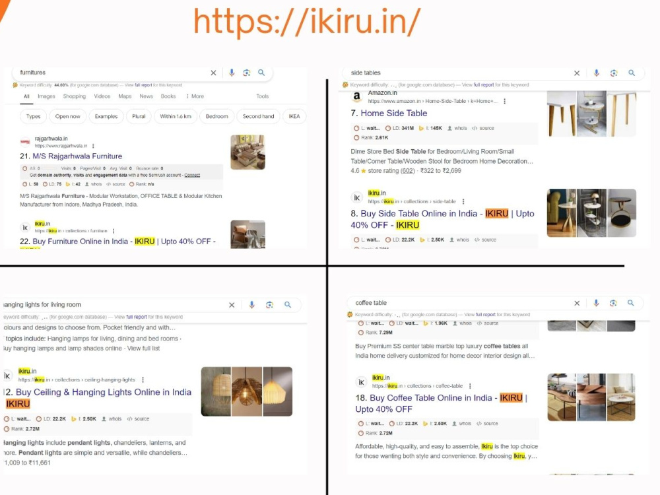The height and width of the screenshot is (495, 660).
Task: Switch to Maps tab
Action: coord(125,96)
